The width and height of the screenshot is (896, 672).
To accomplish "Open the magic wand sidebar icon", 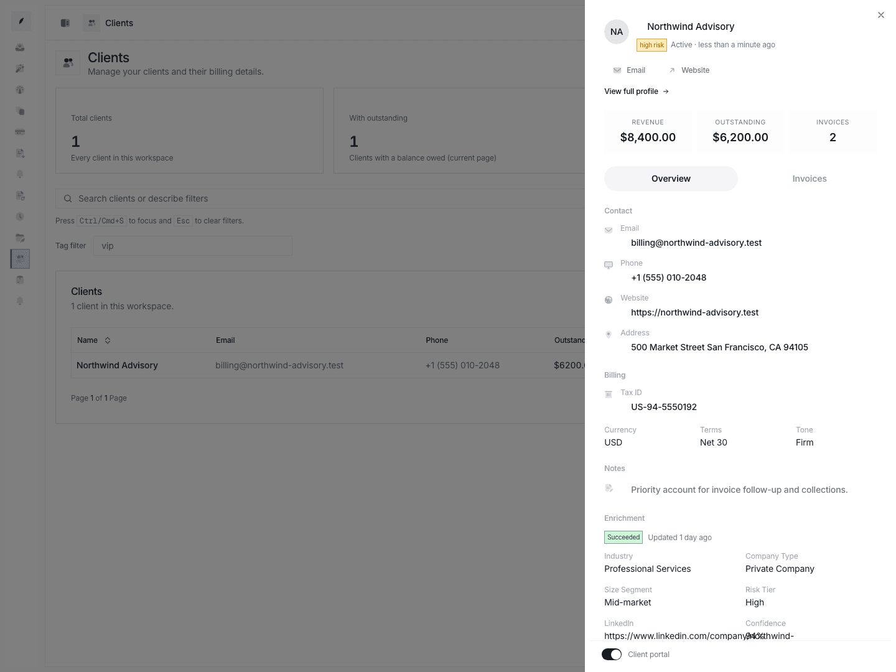I will [x=20, y=68].
